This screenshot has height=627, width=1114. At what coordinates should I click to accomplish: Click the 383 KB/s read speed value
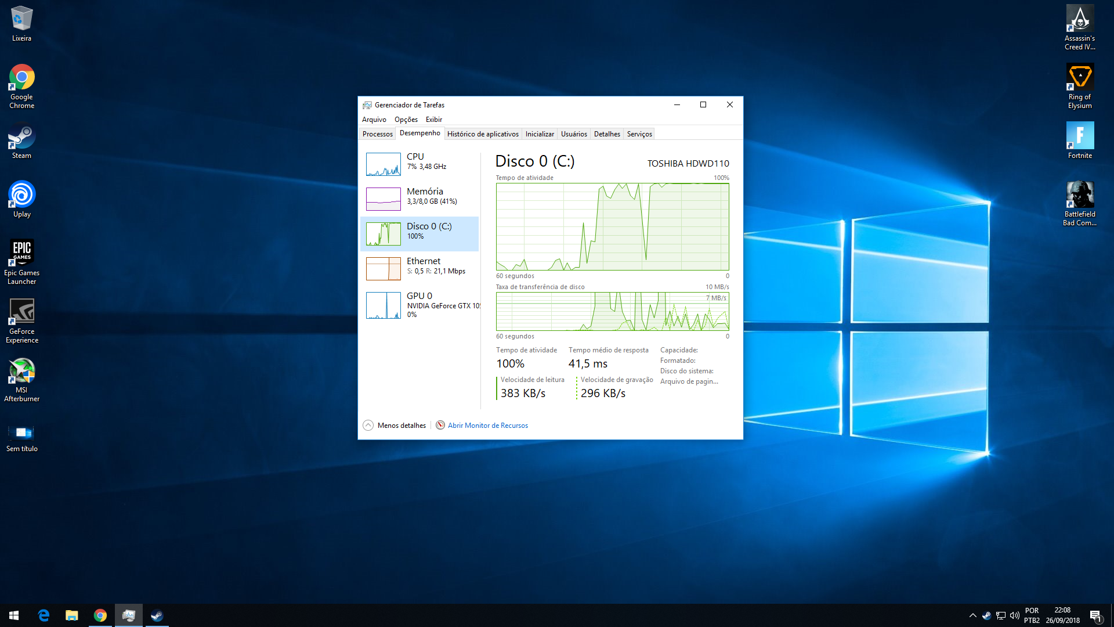(x=523, y=394)
